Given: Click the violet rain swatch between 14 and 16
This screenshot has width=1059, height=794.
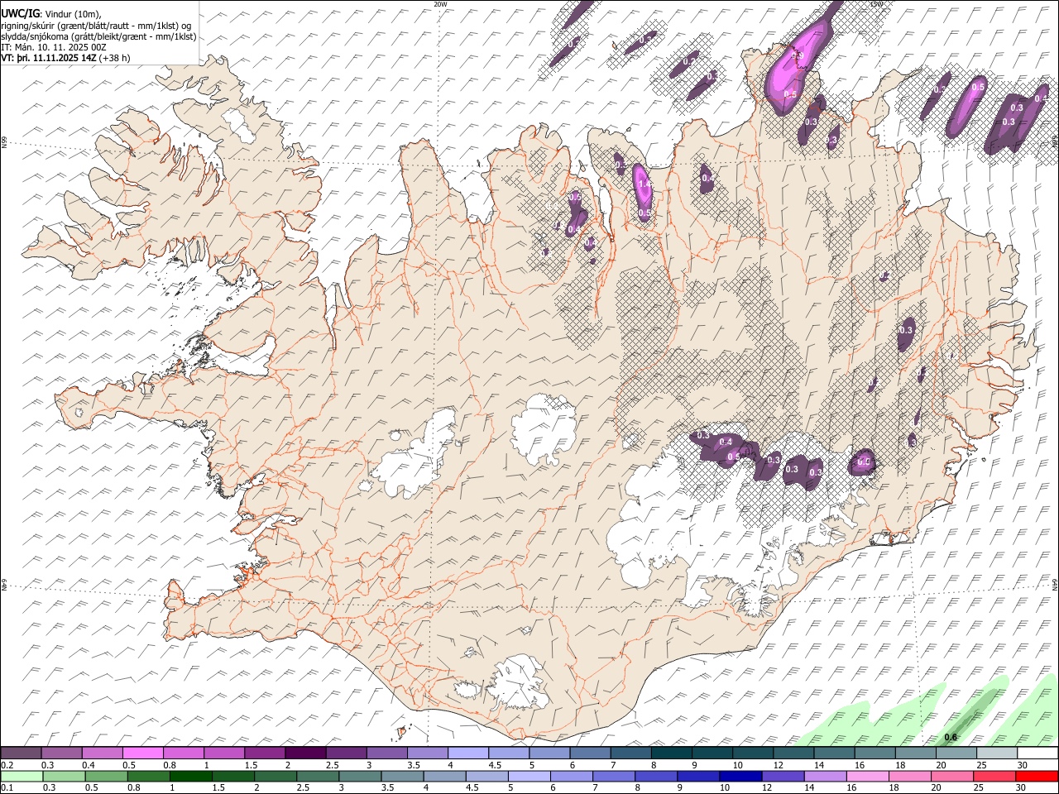Looking at the screenshot, I should click(x=825, y=776).
